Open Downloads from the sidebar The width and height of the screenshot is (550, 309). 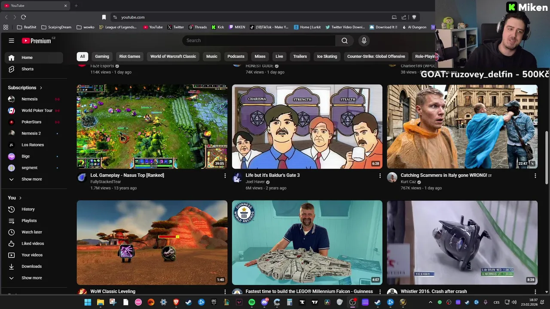pyautogui.click(x=34, y=267)
